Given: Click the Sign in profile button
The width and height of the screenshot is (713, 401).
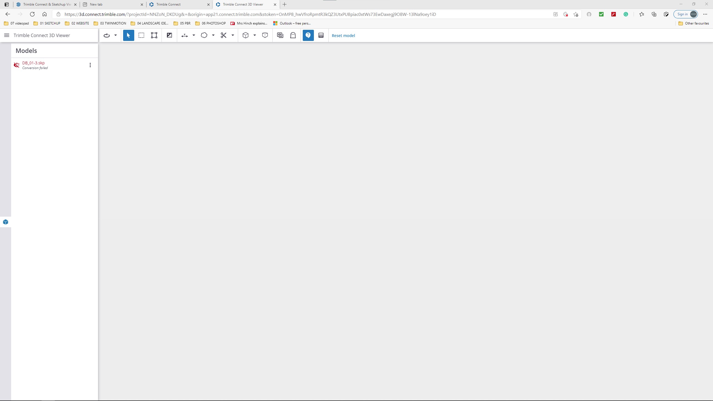Looking at the screenshot, I should click(x=686, y=14).
